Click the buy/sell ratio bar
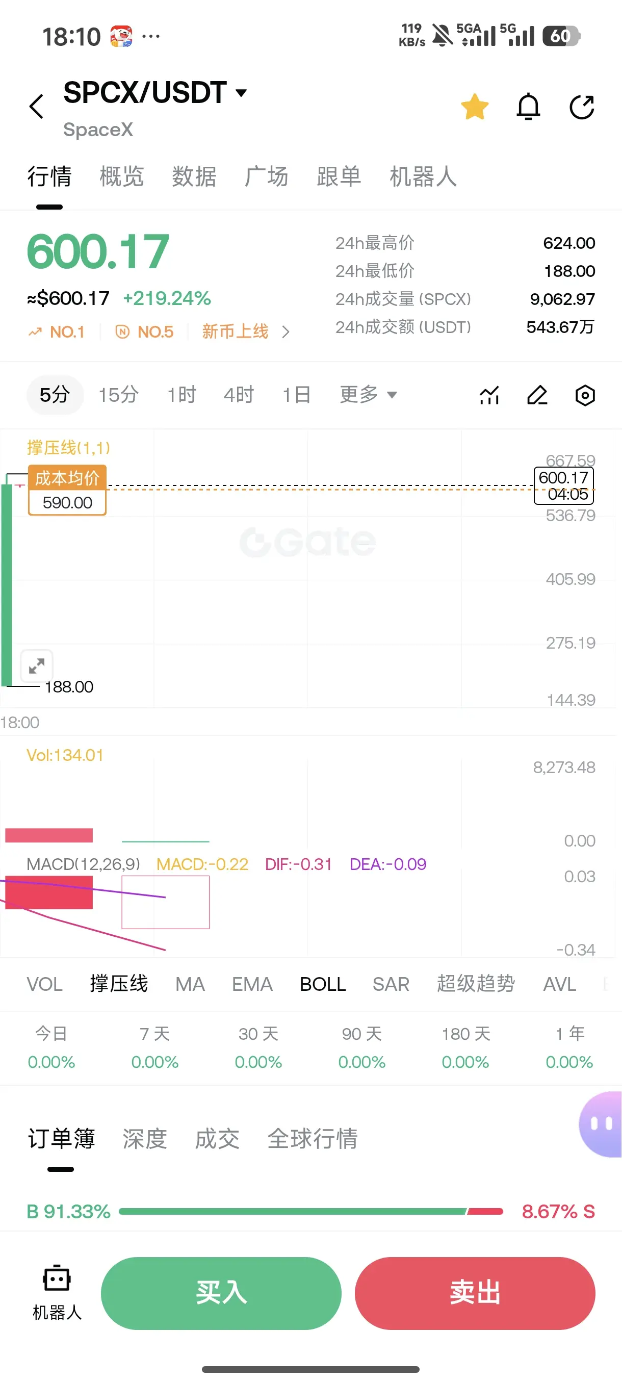 click(x=310, y=1211)
